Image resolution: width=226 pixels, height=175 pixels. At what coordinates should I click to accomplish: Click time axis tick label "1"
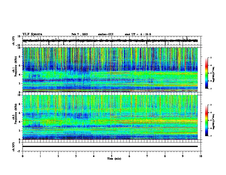(40, 156)
